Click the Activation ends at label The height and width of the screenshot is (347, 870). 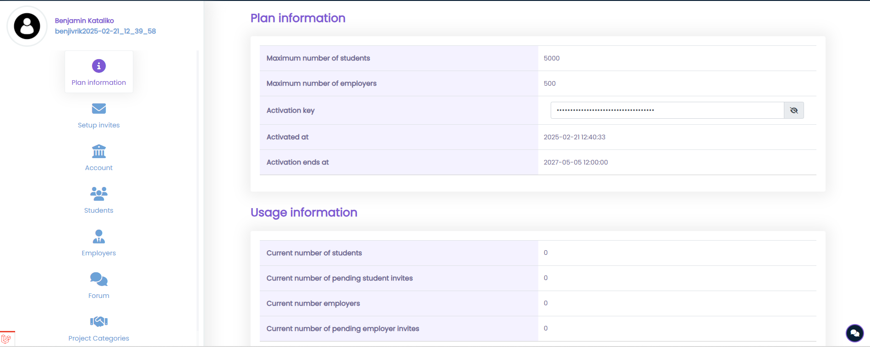[298, 162]
